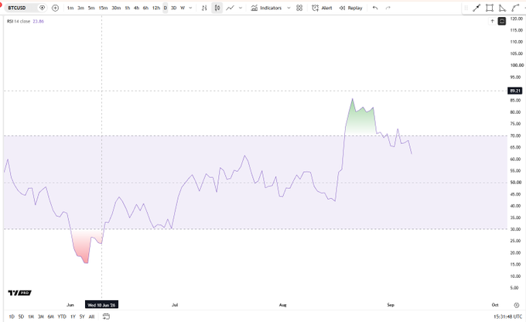Expand favorite indicators dropdown chevron
Viewport: 526px width, 322px height.
[289, 8]
